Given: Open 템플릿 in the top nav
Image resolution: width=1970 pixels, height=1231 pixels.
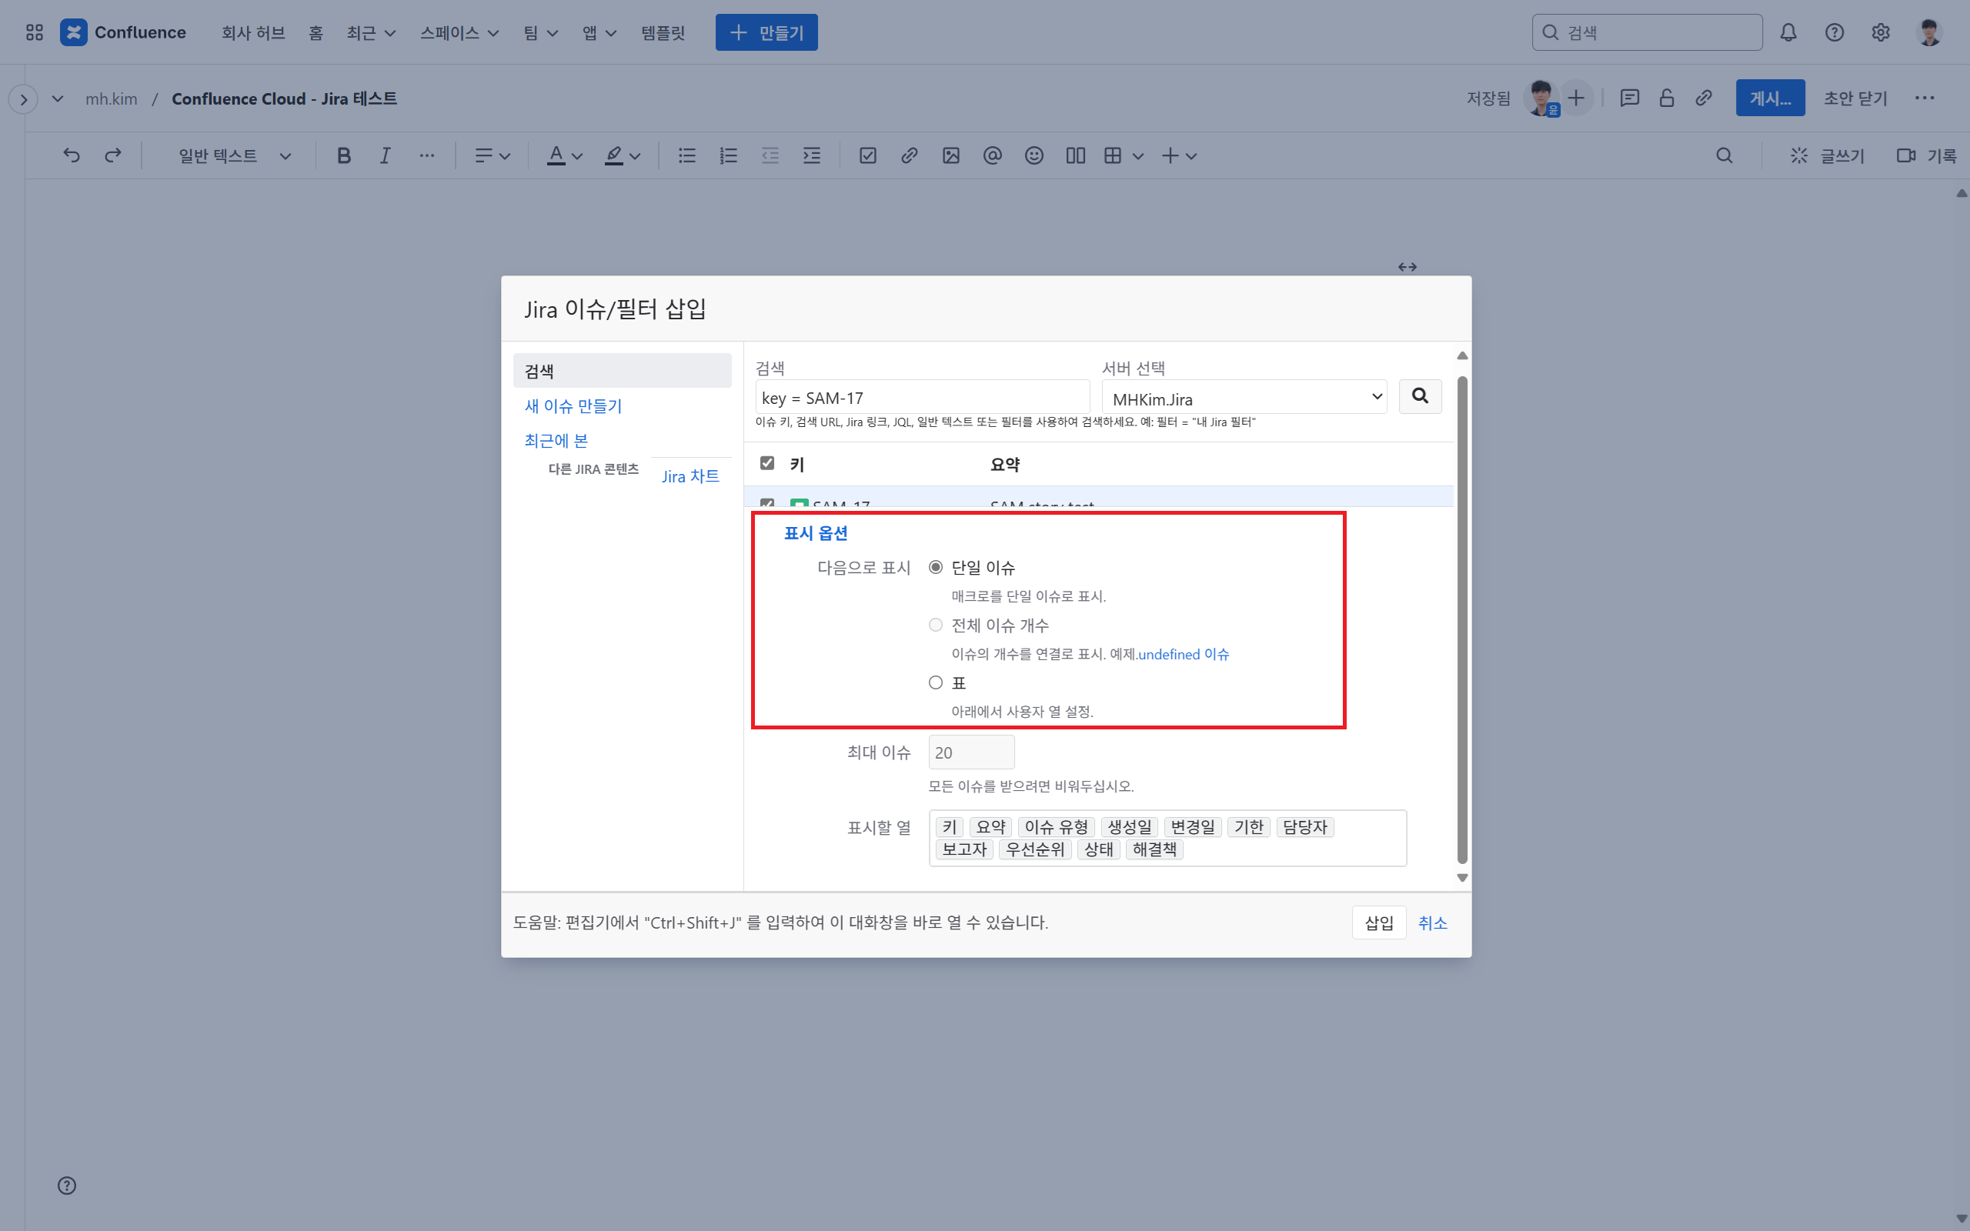Looking at the screenshot, I should pyautogui.click(x=663, y=32).
